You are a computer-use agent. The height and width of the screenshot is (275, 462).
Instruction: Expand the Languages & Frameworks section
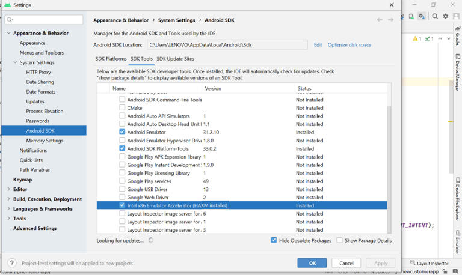point(9,208)
